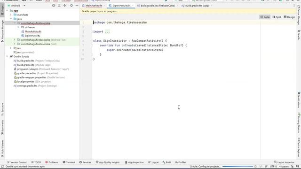The width and height of the screenshot is (301, 169).
Task: Click the UTF-8 encoding status entry
Action: [273, 167]
